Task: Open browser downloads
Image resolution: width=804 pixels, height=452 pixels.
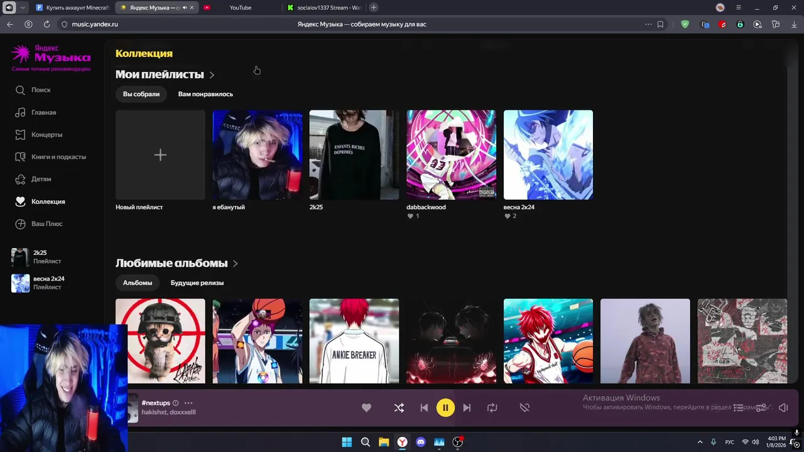Action: tap(794, 24)
